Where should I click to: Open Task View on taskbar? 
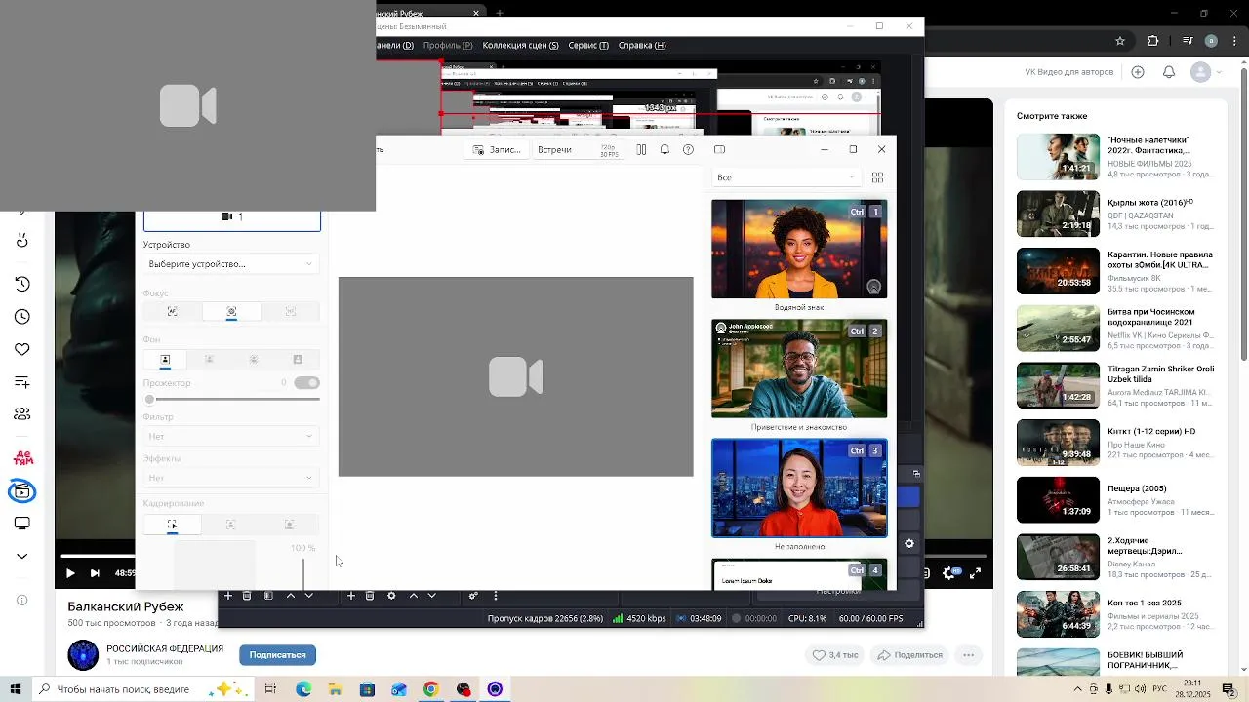coord(270,689)
